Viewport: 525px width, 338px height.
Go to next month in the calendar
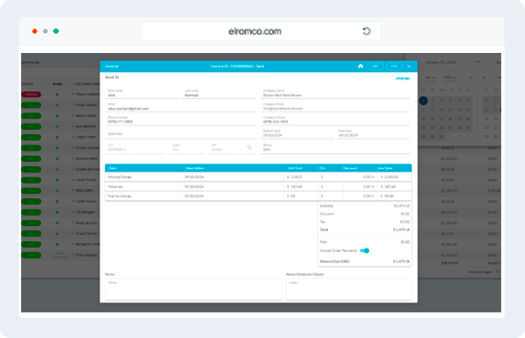click(470, 78)
